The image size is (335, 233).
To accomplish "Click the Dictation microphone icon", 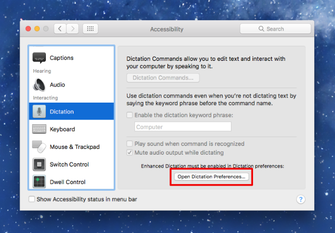I will click(39, 111).
